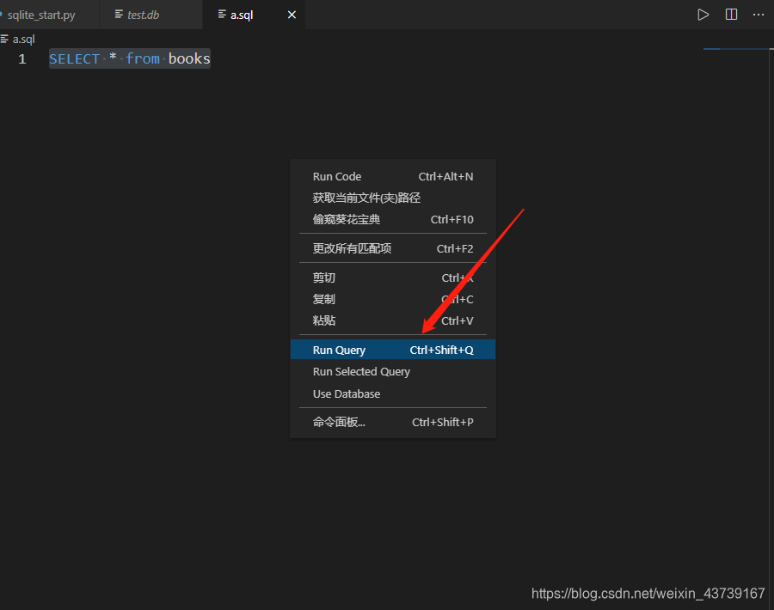Select the 剪切 (Cut) menu item
The image size is (774, 610).
[x=324, y=277]
